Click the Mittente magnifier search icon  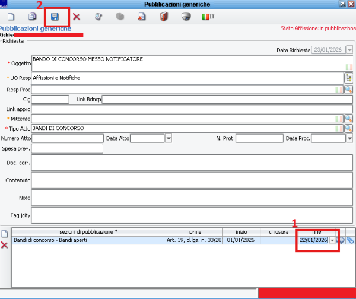pyautogui.click(x=348, y=119)
